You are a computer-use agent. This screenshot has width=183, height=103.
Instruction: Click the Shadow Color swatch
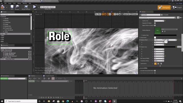pos(165,47)
